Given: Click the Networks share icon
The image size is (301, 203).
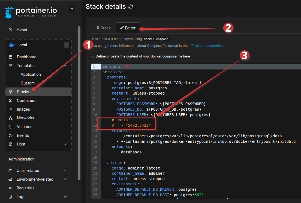Looking at the screenshot, I should (11, 118).
